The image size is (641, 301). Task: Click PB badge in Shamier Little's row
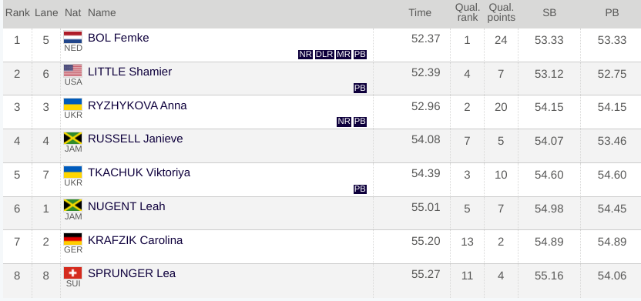[x=360, y=88]
